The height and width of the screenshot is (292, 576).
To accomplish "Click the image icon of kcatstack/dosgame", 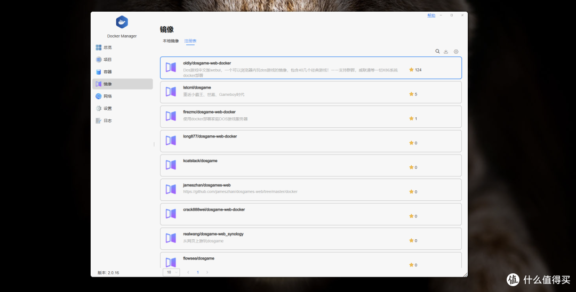I will (x=171, y=165).
